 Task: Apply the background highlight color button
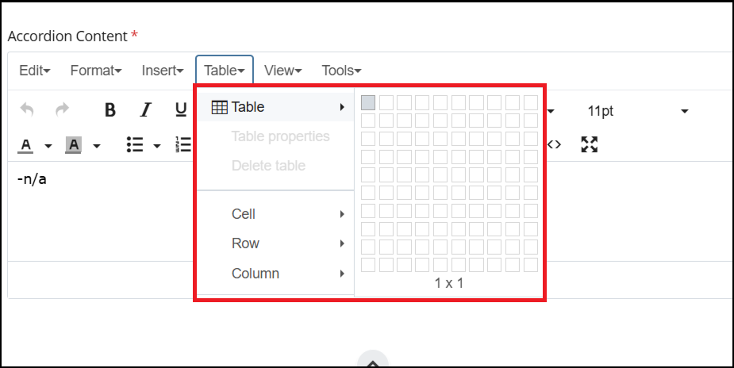[74, 145]
